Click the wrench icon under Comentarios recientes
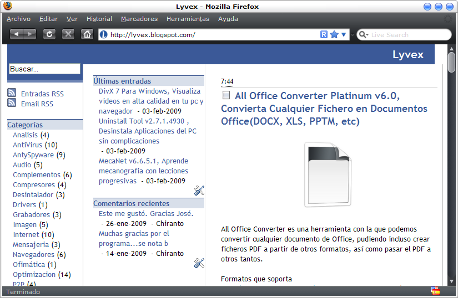The width and height of the screenshot is (458, 298). click(199, 264)
